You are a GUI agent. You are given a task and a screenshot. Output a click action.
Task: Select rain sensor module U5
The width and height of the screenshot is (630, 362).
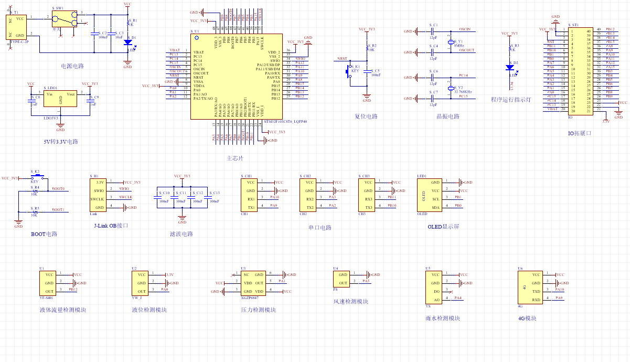tap(434, 287)
